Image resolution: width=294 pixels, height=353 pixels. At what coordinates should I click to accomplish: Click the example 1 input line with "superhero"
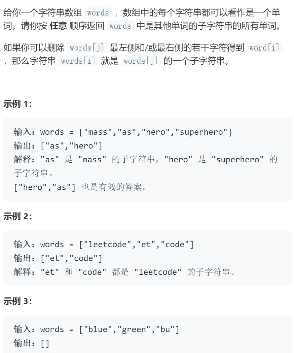[x=123, y=132]
